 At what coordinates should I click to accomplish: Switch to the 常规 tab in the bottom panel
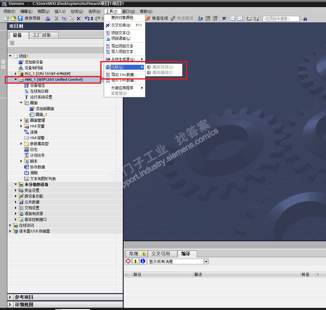pyautogui.click(x=137, y=254)
